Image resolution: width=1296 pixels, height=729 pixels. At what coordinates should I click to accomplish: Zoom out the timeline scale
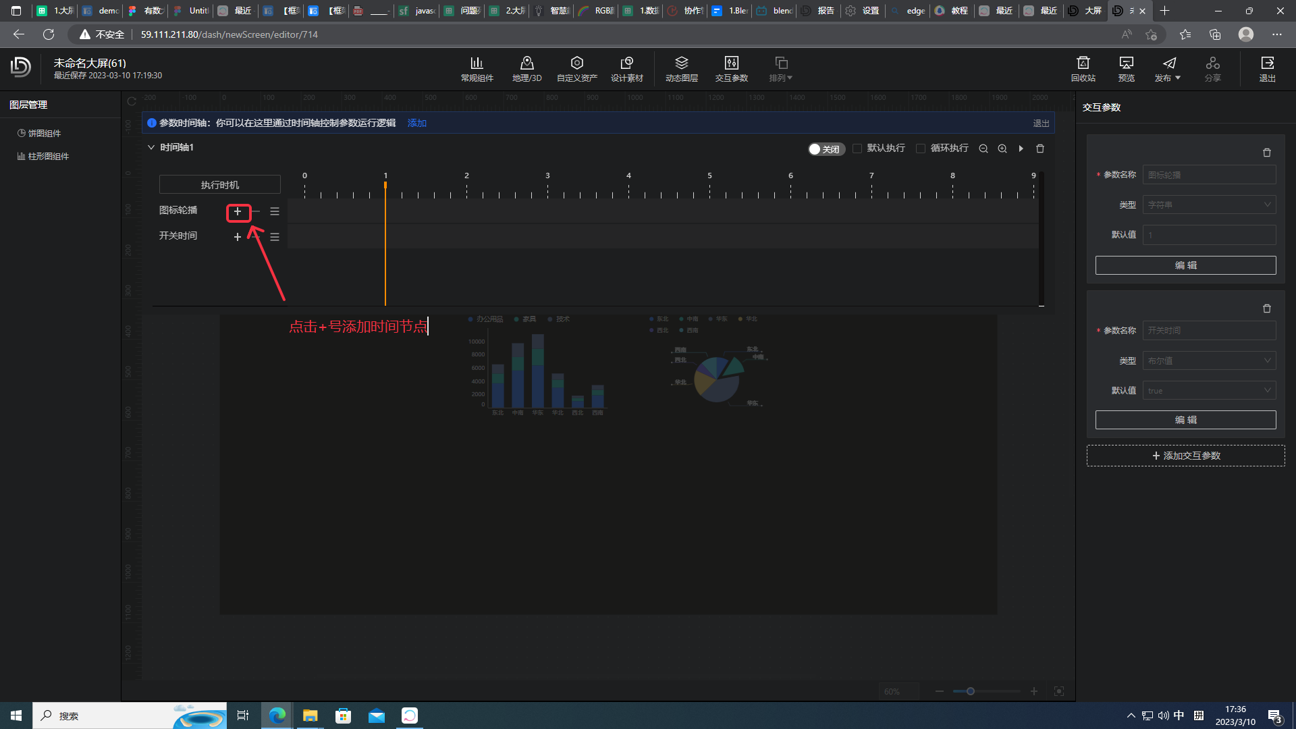click(x=983, y=148)
